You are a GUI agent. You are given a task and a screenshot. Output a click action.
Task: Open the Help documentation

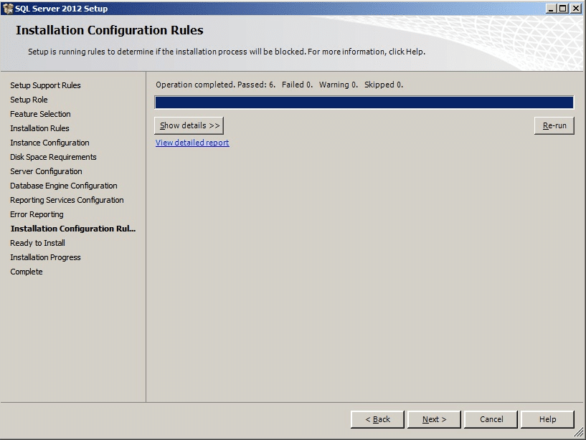(547, 419)
